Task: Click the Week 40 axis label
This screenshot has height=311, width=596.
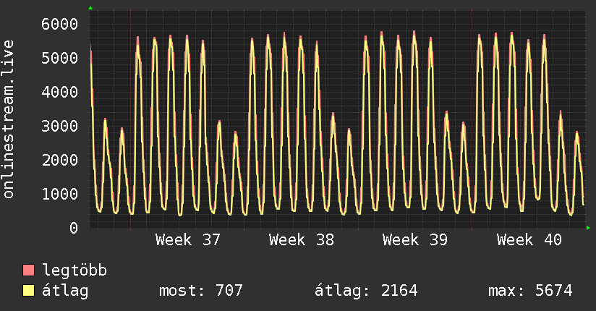Action: (529, 240)
